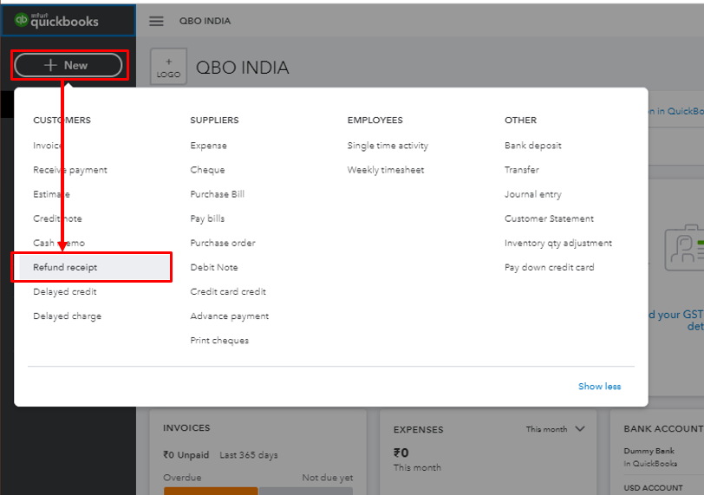Image resolution: width=704 pixels, height=495 pixels.
Task: Click the Overdue invoices orange bar
Action: click(211, 491)
